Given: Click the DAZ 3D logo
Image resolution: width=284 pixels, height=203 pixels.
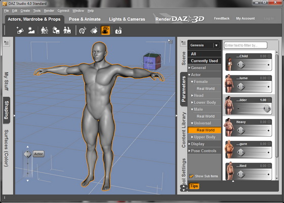Looking at the screenshot, I should pyautogui.click(x=188, y=19).
